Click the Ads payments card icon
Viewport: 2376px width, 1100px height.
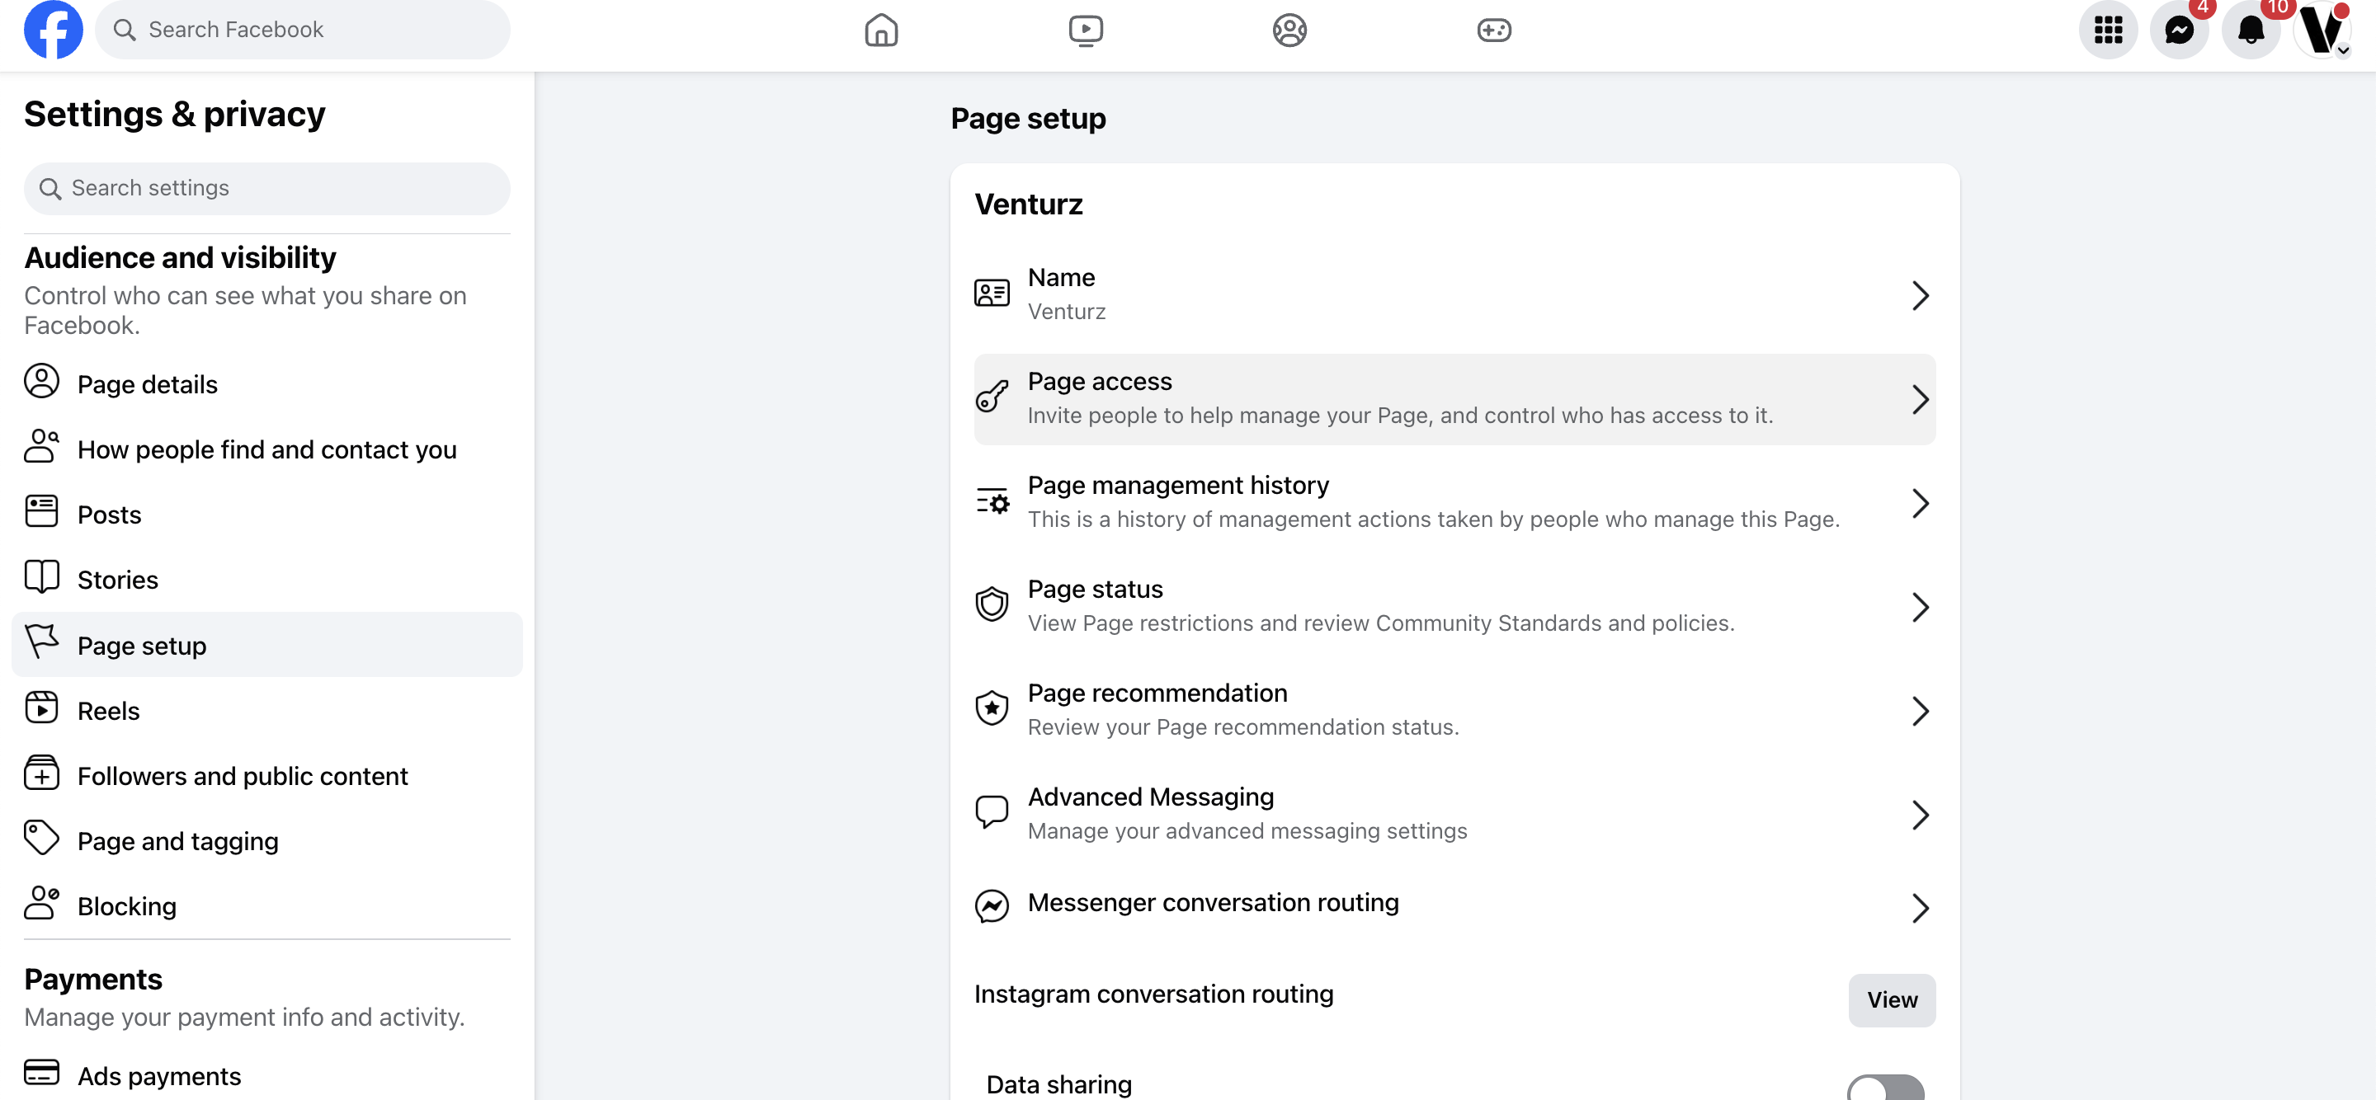click(x=41, y=1072)
